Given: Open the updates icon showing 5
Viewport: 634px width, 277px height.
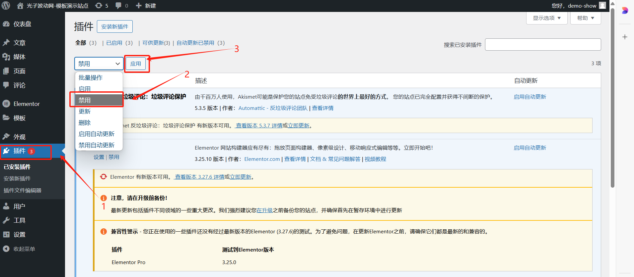Looking at the screenshot, I should (x=99, y=6).
